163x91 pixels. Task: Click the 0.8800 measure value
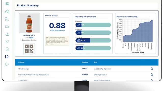pos(84,69)
